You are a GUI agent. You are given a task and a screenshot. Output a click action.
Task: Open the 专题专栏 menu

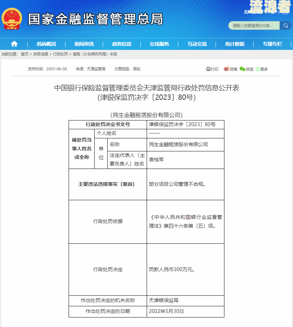[x=272, y=44]
